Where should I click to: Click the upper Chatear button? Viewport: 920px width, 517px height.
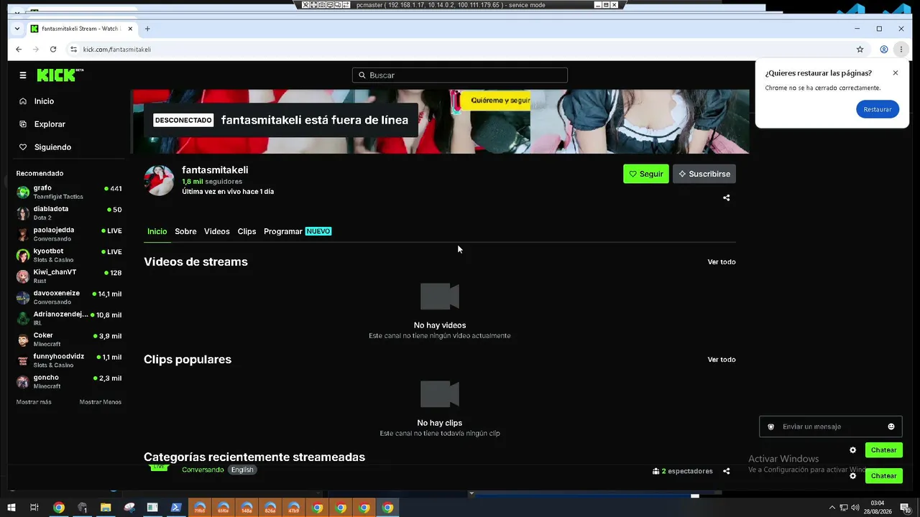tap(884, 450)
